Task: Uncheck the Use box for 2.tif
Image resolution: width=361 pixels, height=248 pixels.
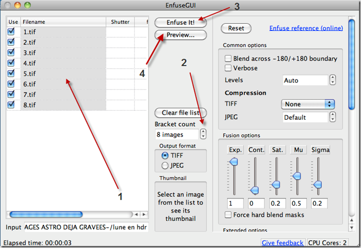Action: (11, 42)
